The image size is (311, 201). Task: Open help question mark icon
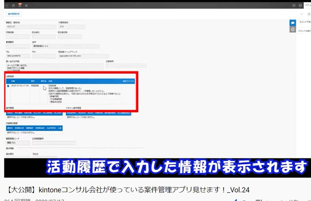300,5
